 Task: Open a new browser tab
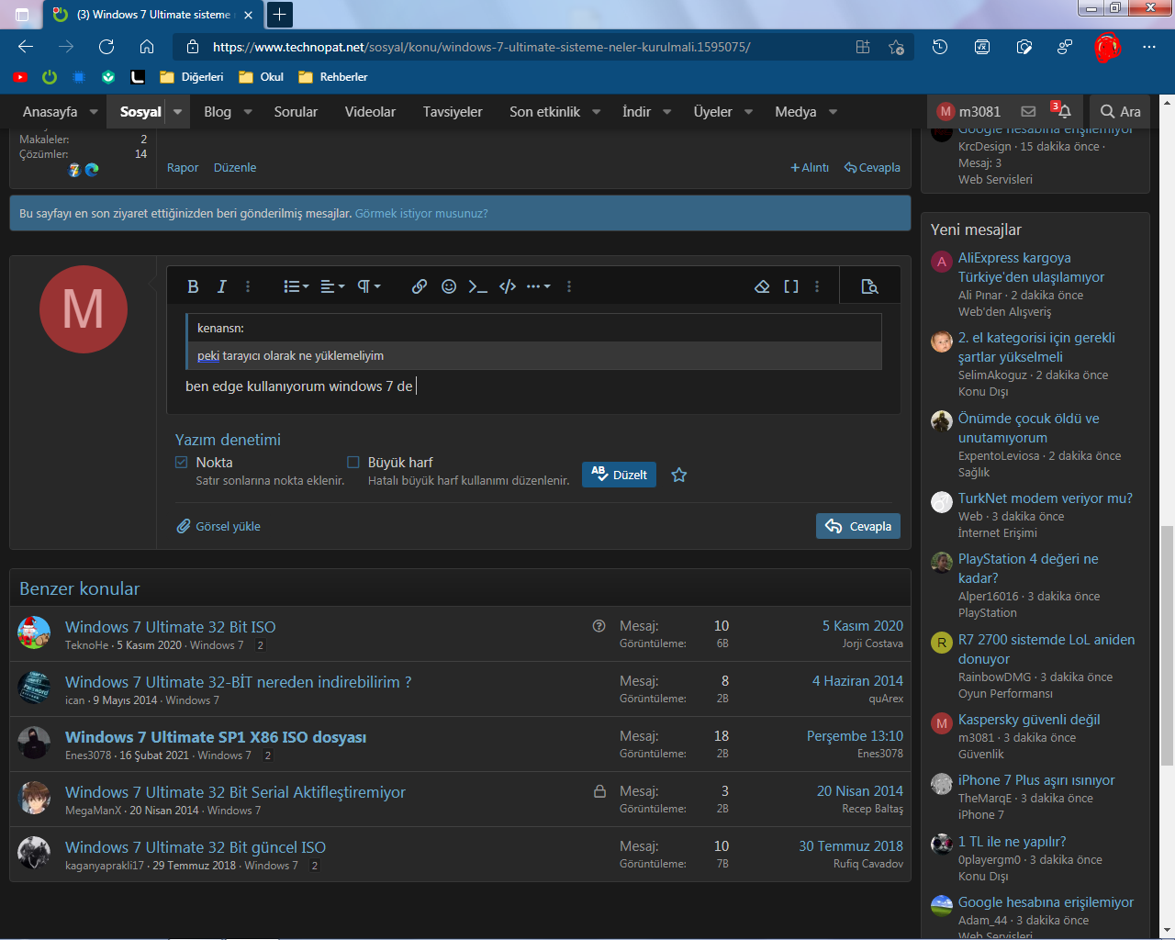tap(279, 15)
